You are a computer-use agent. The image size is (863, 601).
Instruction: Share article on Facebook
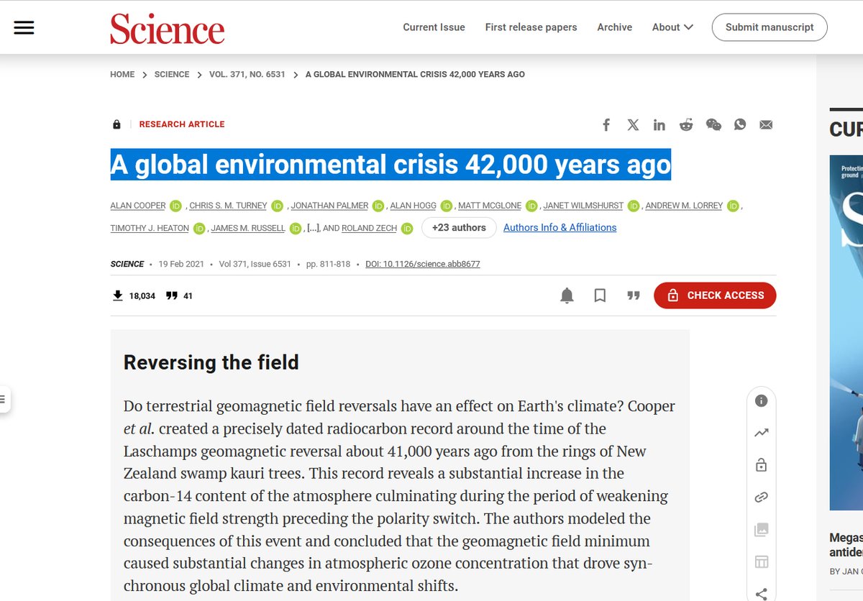coord(606,125)
